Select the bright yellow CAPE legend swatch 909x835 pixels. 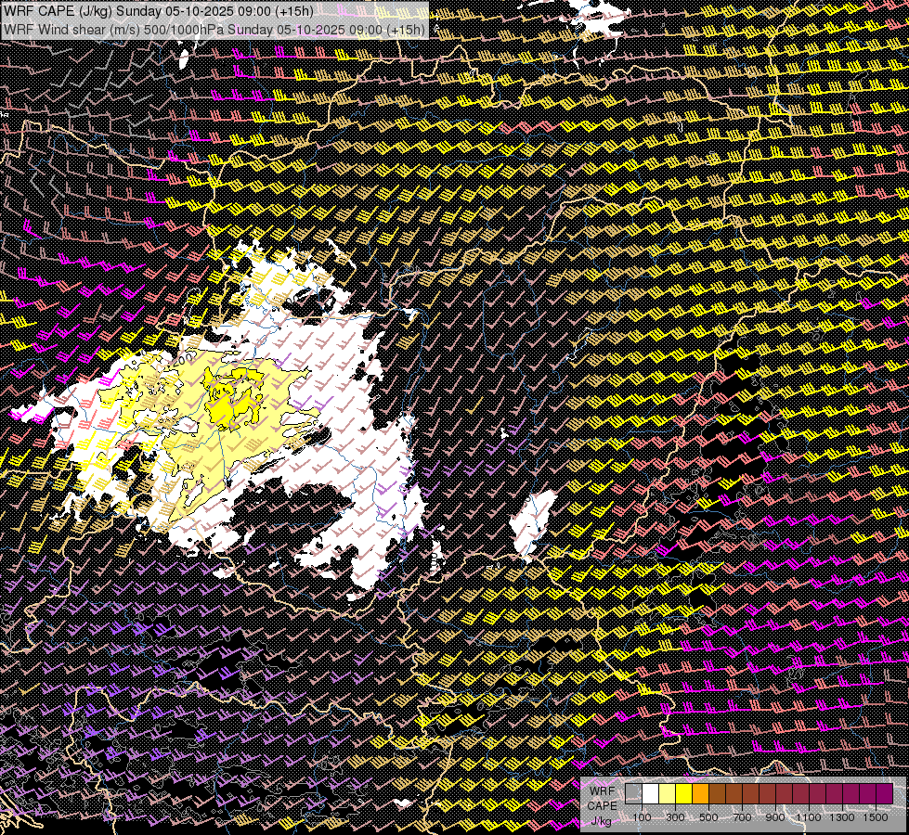pyautogui.click(x=684, y=794)
